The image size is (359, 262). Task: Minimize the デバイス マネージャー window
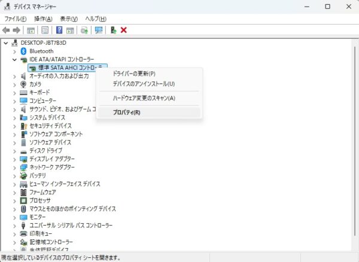pyautogui.click(x=307, y=7)
